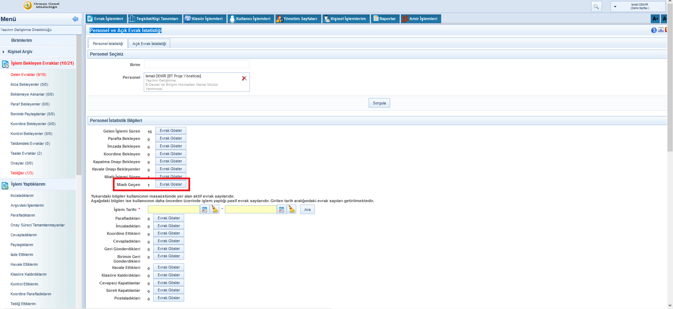Click the Ara search button

(x=307, y=210)
